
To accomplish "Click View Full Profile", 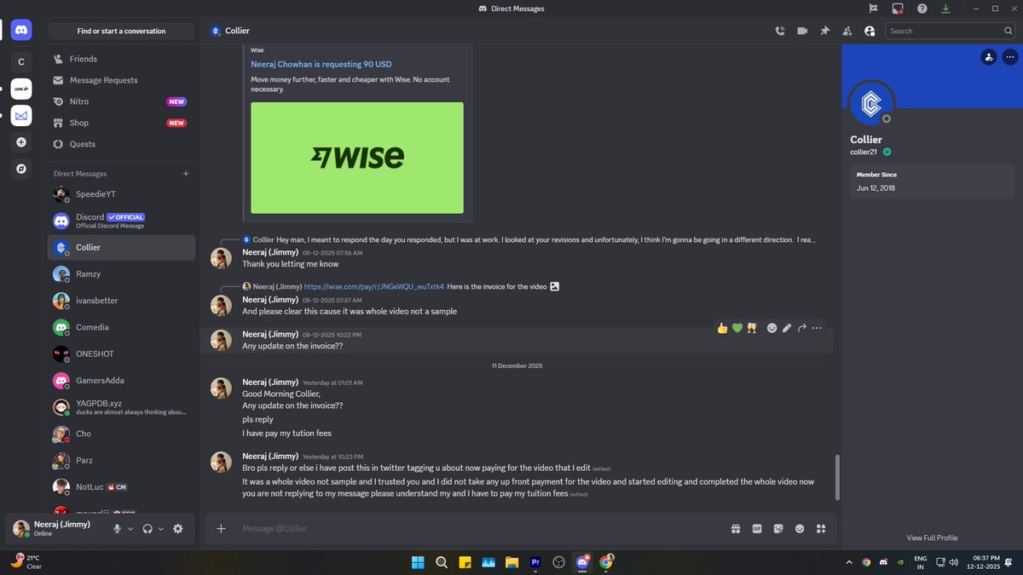I will click(932, 538).
